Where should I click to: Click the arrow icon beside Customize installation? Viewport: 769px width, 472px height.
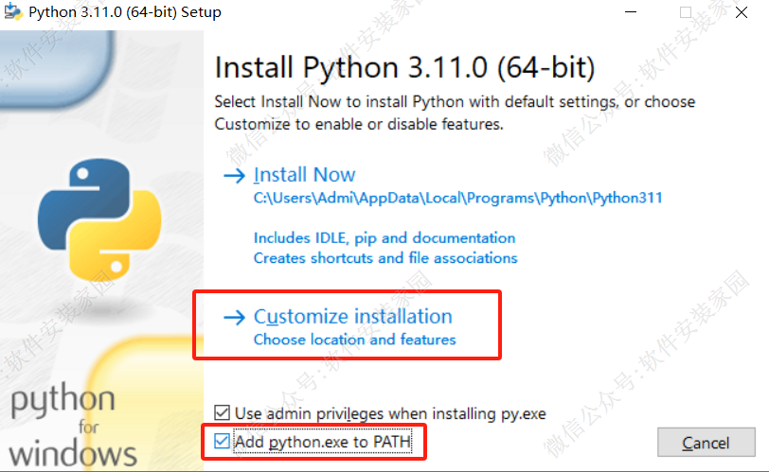click(x=233, y=317)
